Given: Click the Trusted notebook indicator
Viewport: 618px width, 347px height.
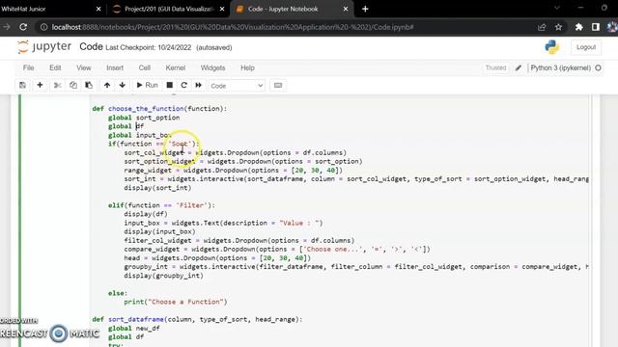Looking at the screenshot, I should [495, 67].
